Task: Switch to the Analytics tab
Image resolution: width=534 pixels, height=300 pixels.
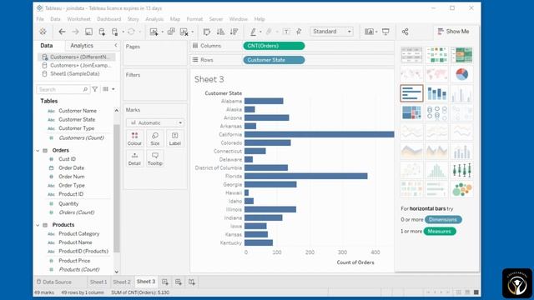Action: [x=82, y=46]
